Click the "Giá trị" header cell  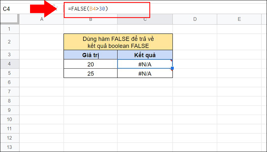[x=90, y=55]
